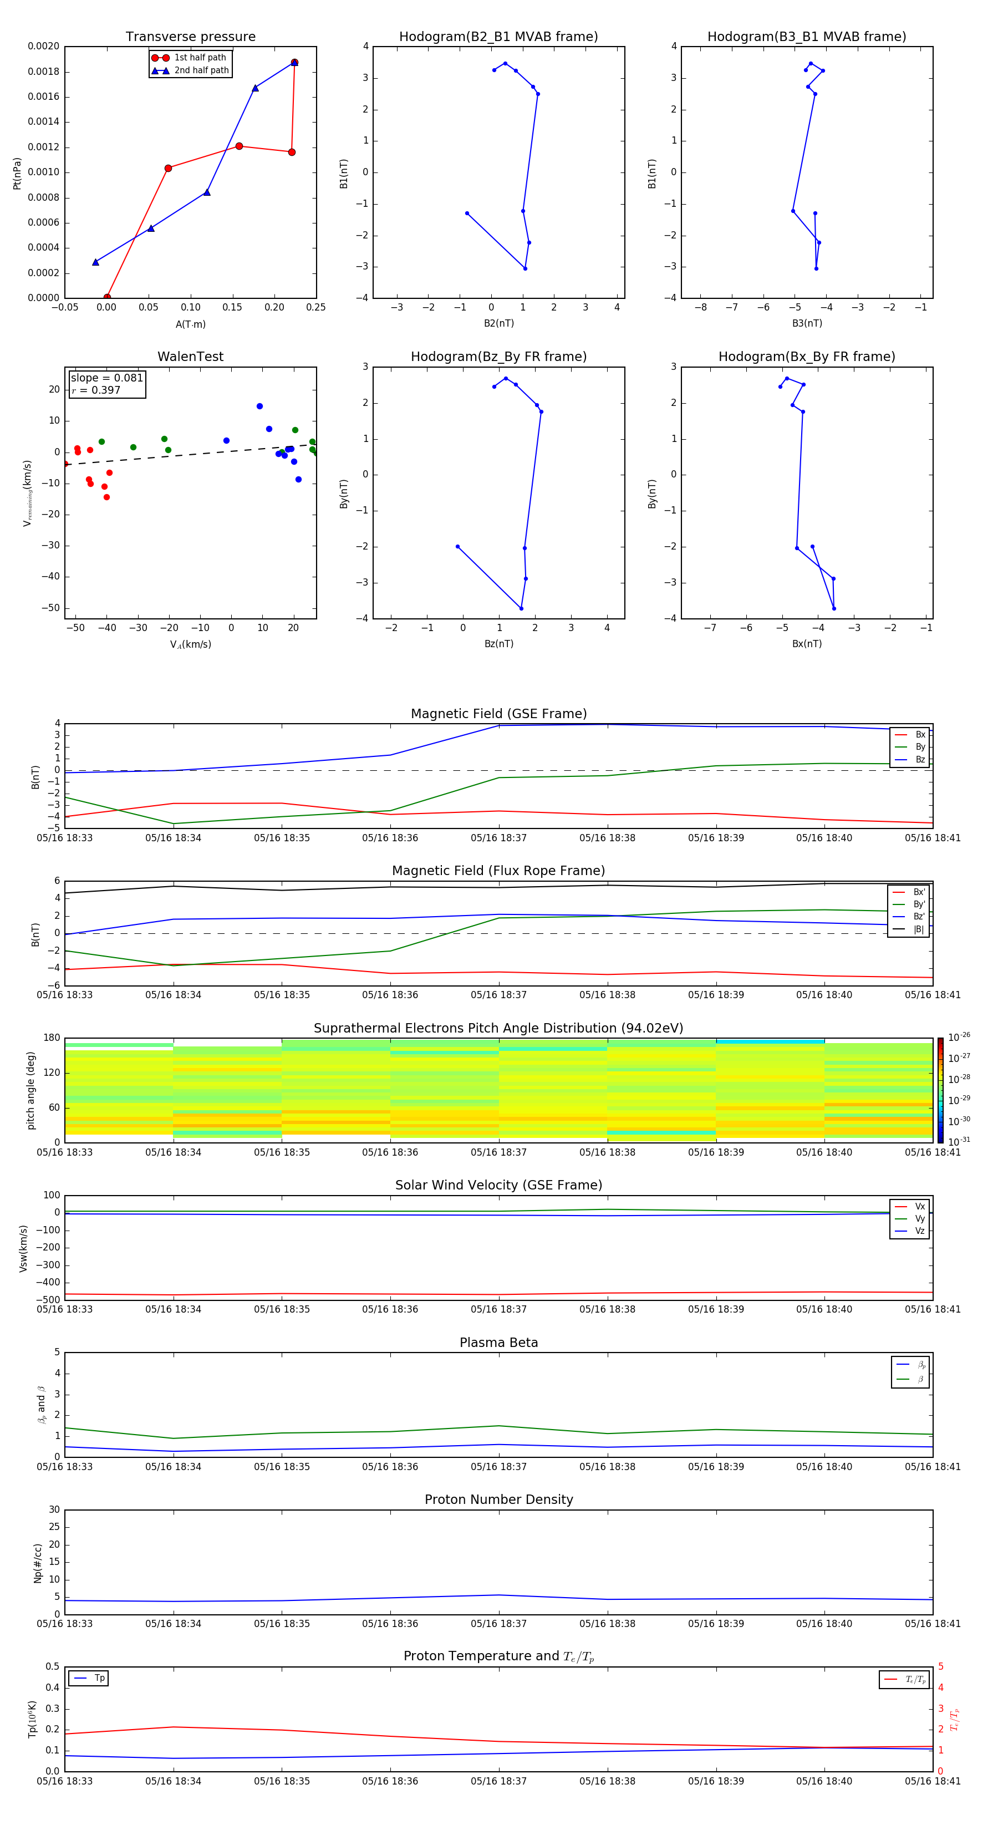The width and height of the screenshot is (998, 1830).
Task: Click the "Tp" legend entry
Action: [x=89, y=1679]
